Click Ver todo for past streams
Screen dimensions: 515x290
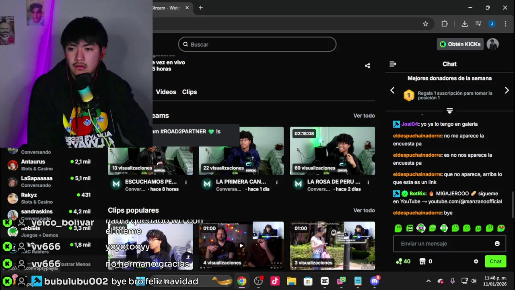[364, 116]
